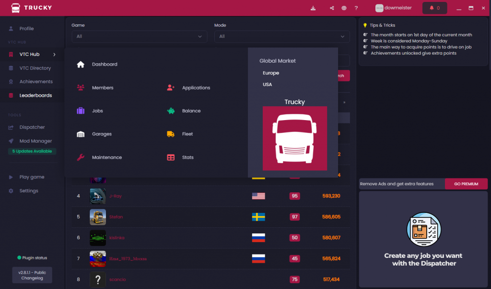Viewport: 491px width, 289px height.
Task: Open the language globe icon
Action: point(343,8)
